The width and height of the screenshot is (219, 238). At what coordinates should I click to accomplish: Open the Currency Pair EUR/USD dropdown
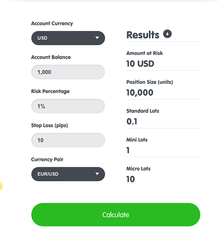(68, 174)
